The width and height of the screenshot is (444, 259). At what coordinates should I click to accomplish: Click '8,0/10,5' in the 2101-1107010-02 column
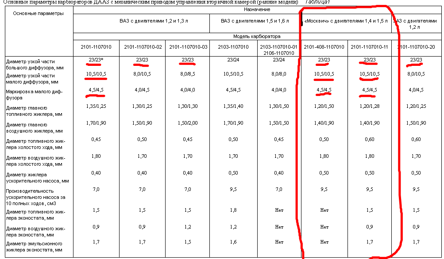pyautogui.click(x=142, y=74)
